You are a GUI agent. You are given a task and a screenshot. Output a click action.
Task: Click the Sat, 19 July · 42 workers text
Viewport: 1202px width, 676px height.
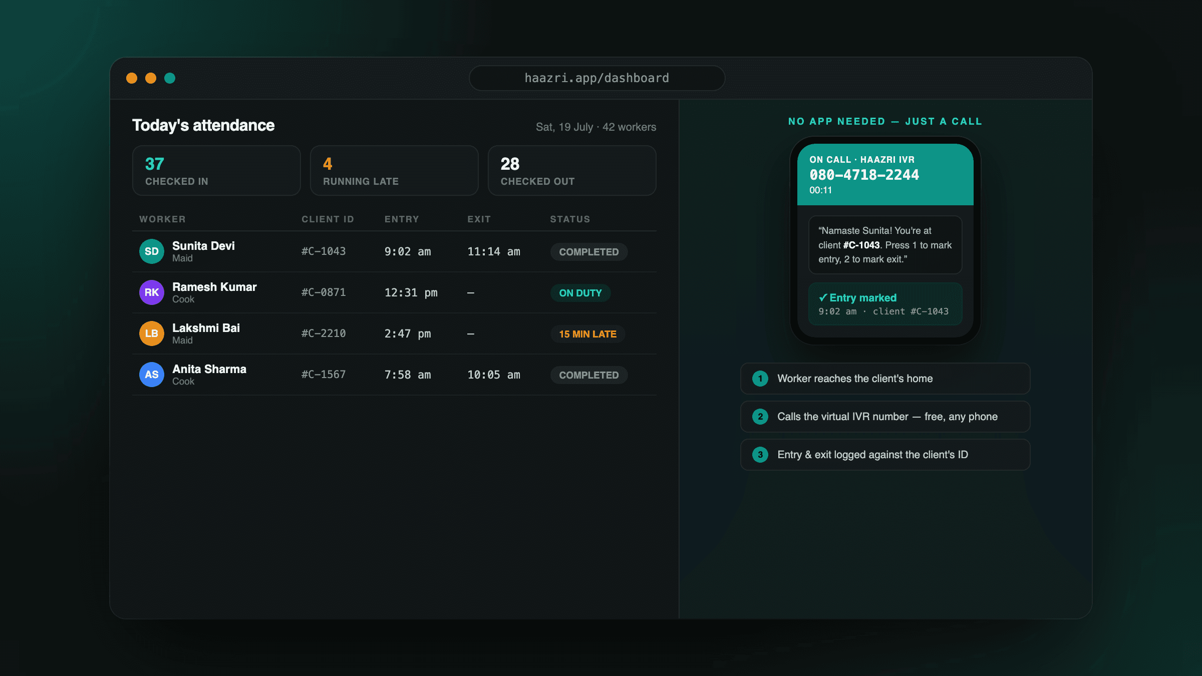pos(596,127)
